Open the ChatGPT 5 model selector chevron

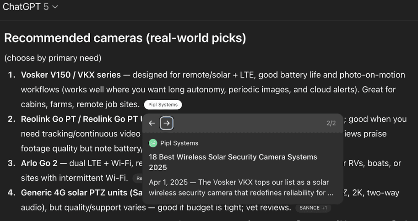[x=55, y=7]
